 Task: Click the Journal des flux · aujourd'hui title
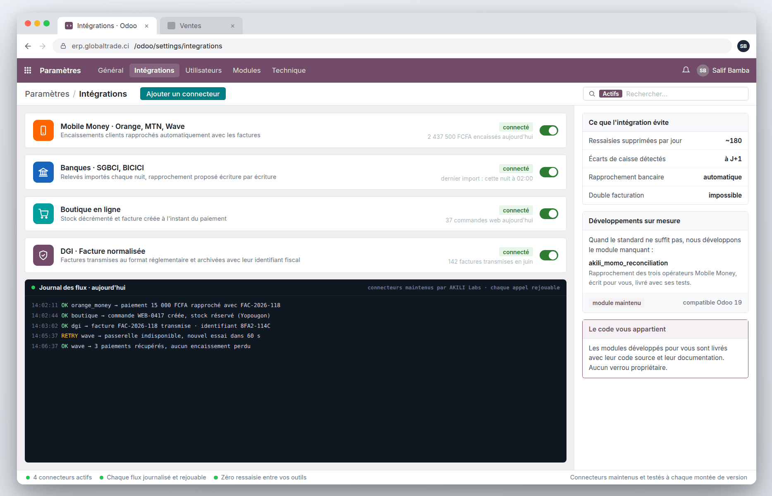coord(82,288)
